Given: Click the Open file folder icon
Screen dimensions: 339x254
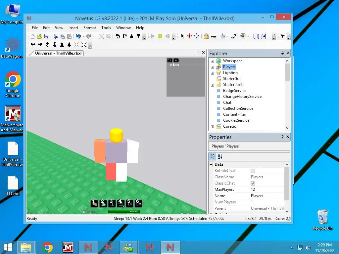Looking at the screenshot, I should pos(39,36).
